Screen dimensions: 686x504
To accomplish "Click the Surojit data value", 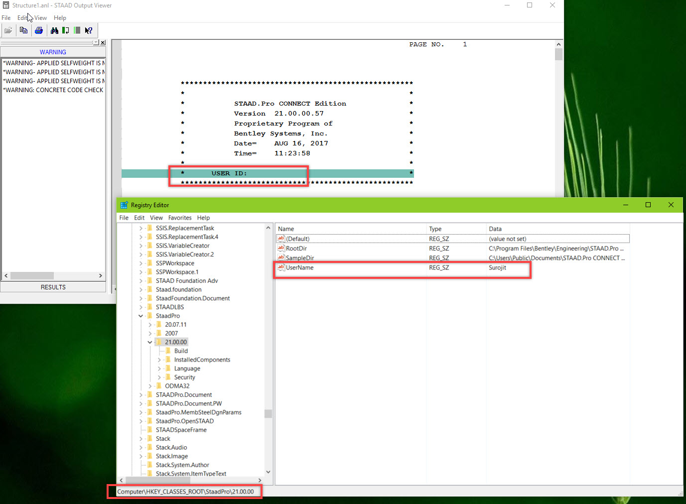I will [497, 267].
